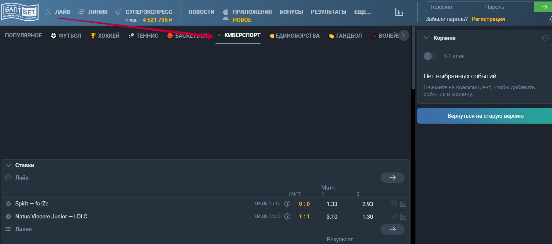Click info icon for Natus Vincere Junior match

tap(287, 217)
